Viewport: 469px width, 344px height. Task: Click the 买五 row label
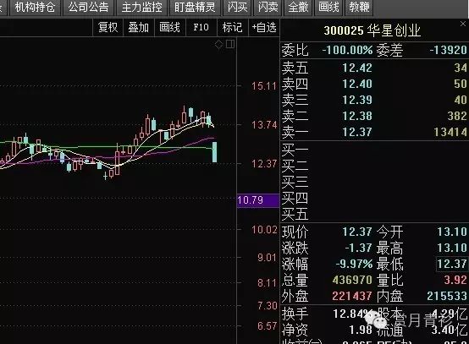[295, 214]
